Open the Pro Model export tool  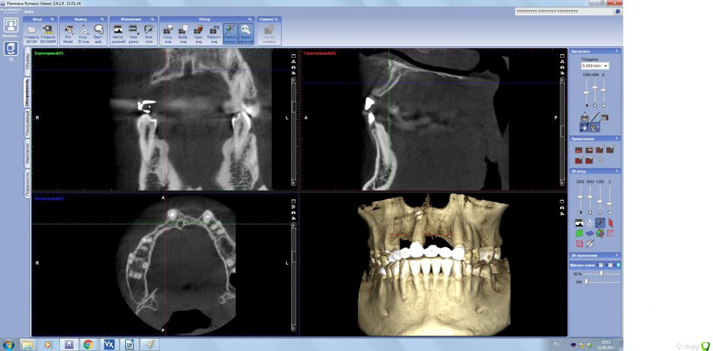point(68,30)
